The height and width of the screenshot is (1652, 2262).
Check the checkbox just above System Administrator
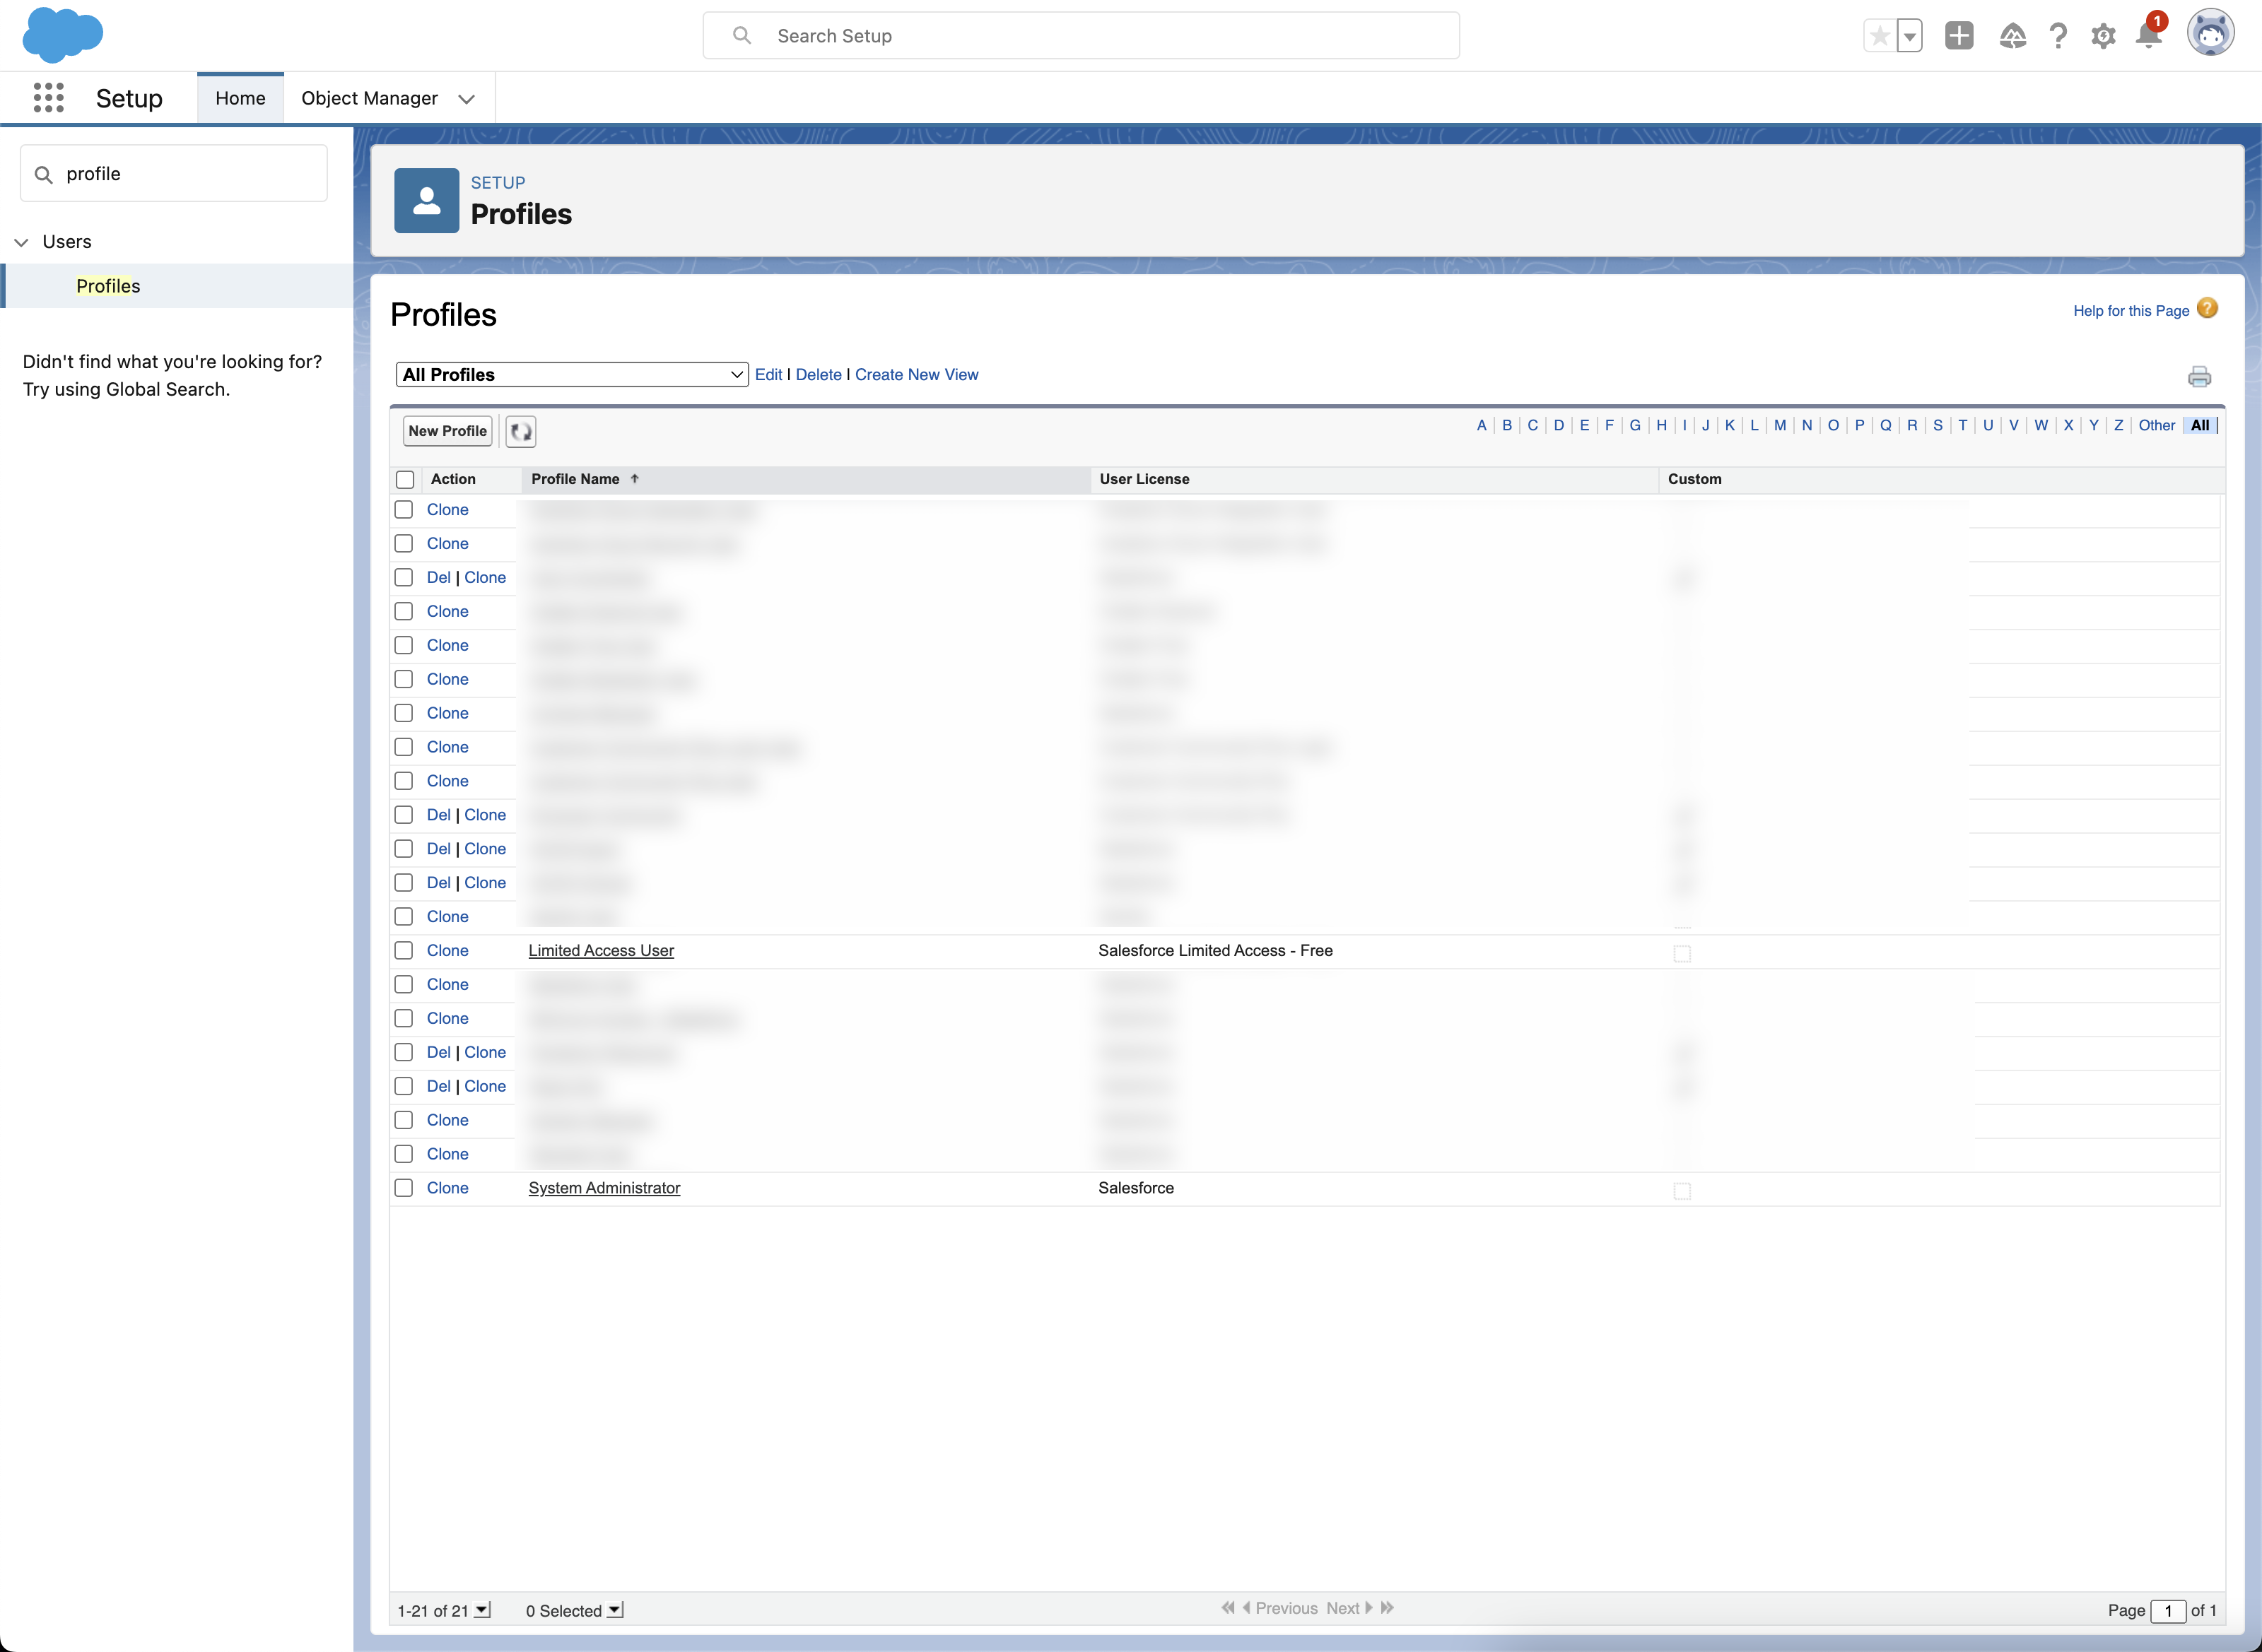(404, 1154)
